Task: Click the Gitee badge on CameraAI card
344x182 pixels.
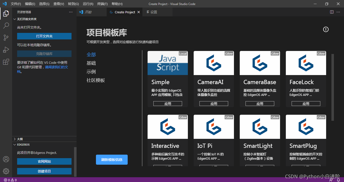Action: click(x=229, y=53)
